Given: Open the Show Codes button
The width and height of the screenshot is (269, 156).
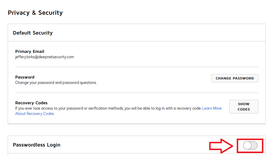Looking at the screenshot, I should [244, 107].
